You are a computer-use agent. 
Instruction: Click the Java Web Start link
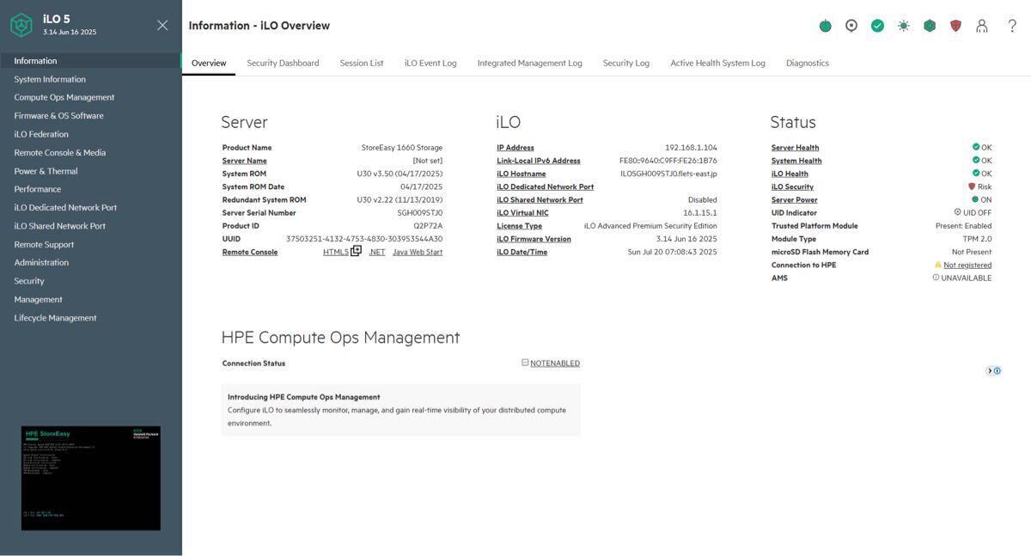[x=418, y=252]
